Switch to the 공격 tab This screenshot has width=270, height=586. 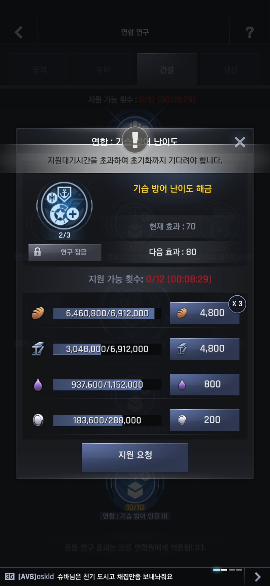[39, 70]
